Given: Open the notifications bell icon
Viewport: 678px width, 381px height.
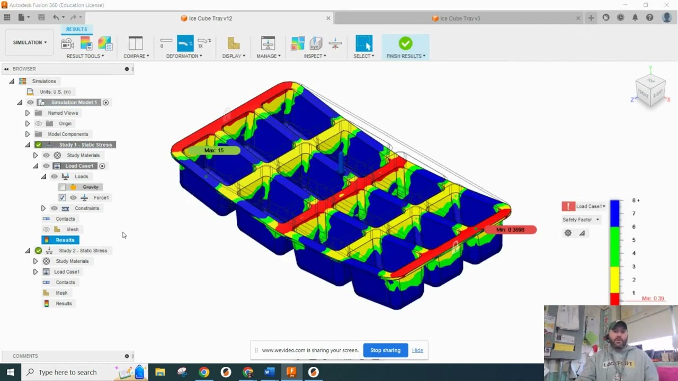Looking at the screenshot, I should coord(635,17).
